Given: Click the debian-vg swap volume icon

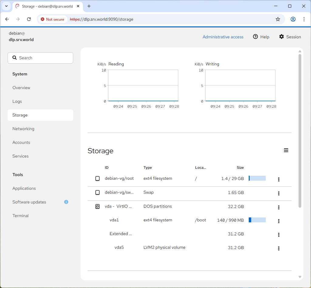Looking at the screenshot, I should pyautogui.click(x=97, y=193).
